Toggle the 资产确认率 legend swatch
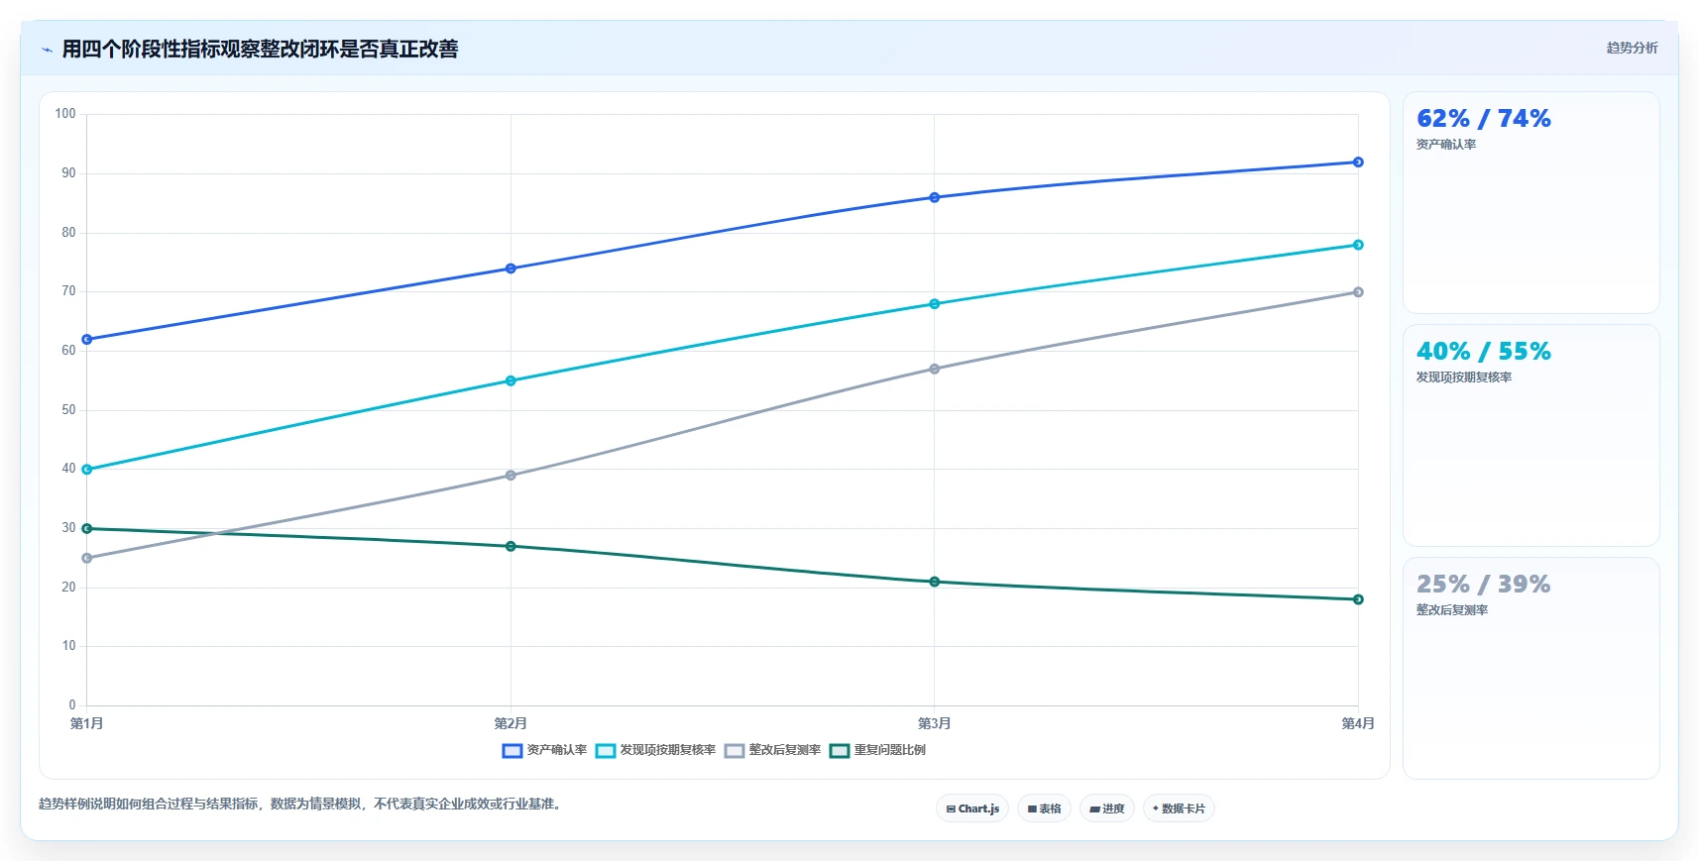The height and width of the screenshot is (861, 1699). [512, 751]
